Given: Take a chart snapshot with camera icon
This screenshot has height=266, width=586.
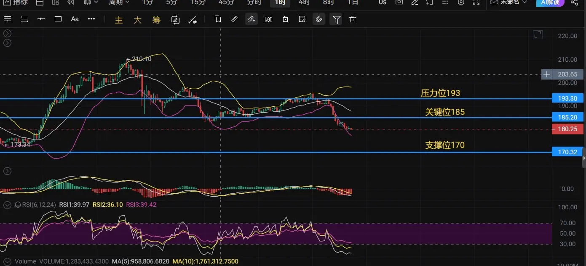Looking at the screenshot, I should 399,2.
